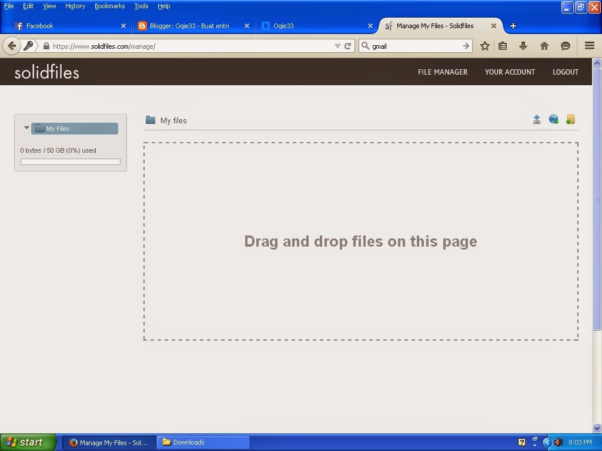602x451 pixels.
Task: Collapse the My Files tree arrow
Action: (x=26, y=127)
